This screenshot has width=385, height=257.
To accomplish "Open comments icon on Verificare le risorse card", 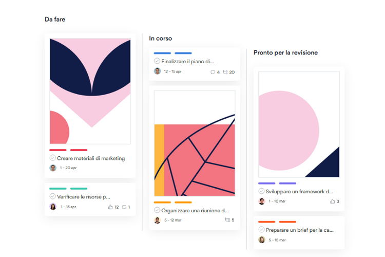I will click(124, 207).
